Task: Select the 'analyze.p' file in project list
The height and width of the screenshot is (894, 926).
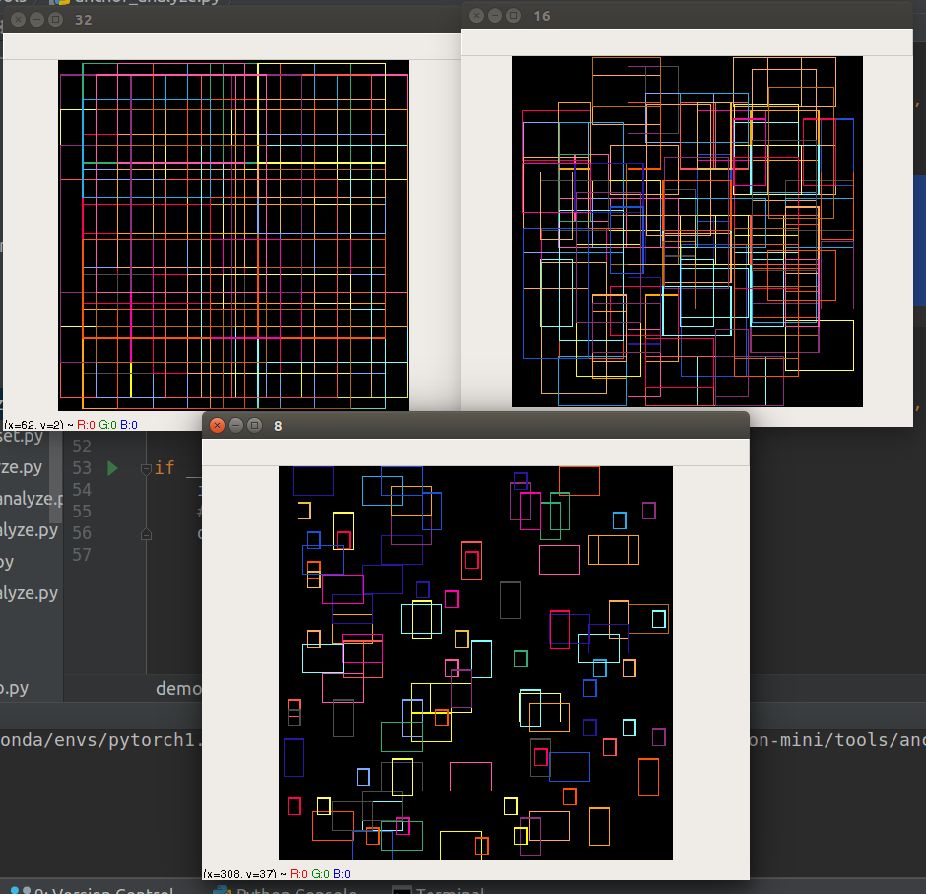Action: 31,499
